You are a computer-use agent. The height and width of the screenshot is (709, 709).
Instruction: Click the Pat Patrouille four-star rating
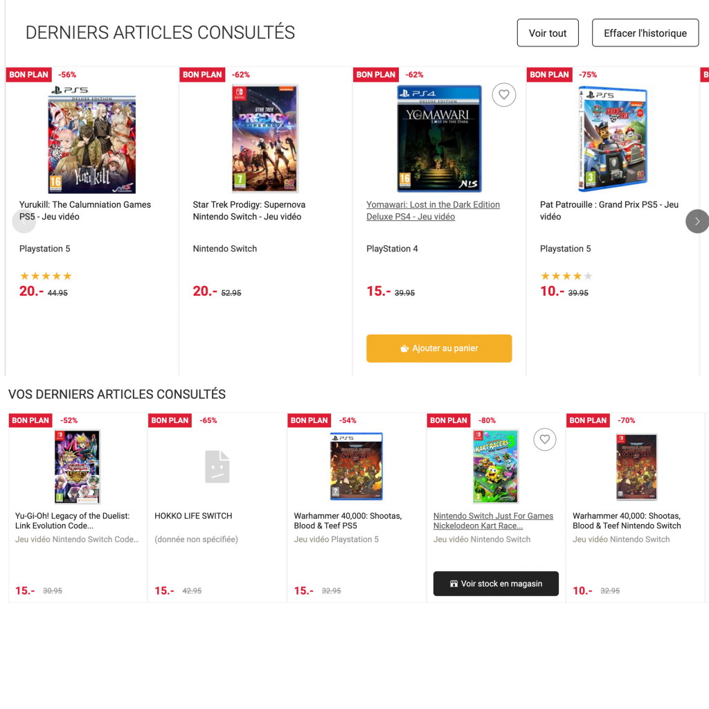(566, 276)
